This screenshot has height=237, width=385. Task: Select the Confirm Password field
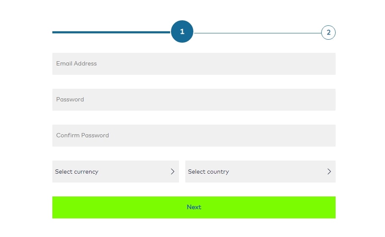click(x=194, y=136)
